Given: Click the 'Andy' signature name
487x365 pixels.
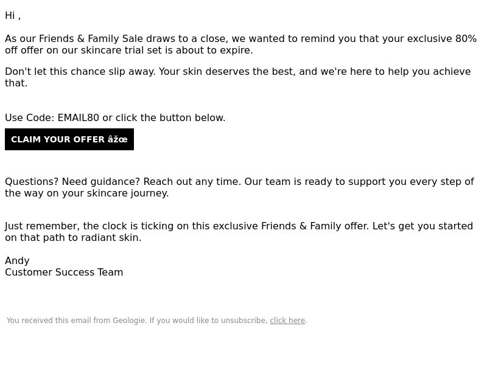Looking at the screenshot, I should pyautogui.click(x=17, y=261).
